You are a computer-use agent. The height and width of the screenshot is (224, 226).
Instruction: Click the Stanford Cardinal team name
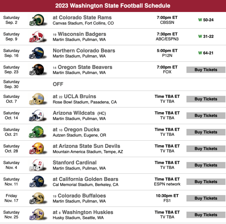(x=75, y=163)
